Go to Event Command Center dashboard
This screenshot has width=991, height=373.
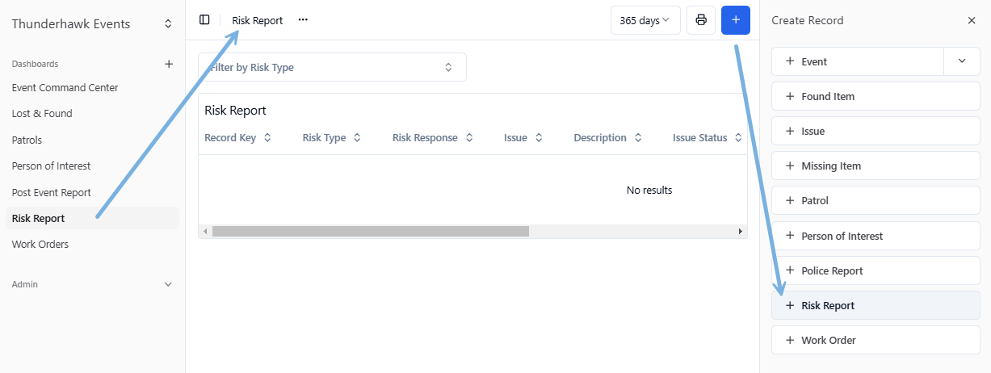tap(65, 87)
